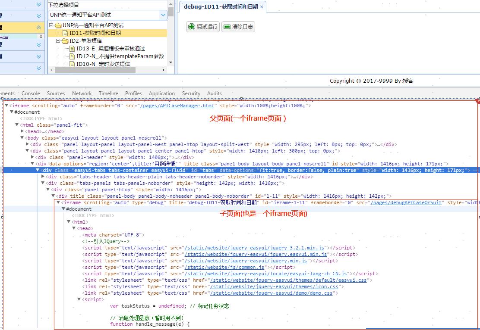
Task: Click the ID2-单发短信 folder icon
Action: [x=65, y=41]
